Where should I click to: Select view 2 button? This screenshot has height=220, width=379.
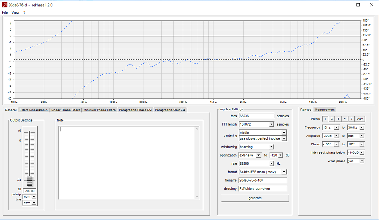332,119
